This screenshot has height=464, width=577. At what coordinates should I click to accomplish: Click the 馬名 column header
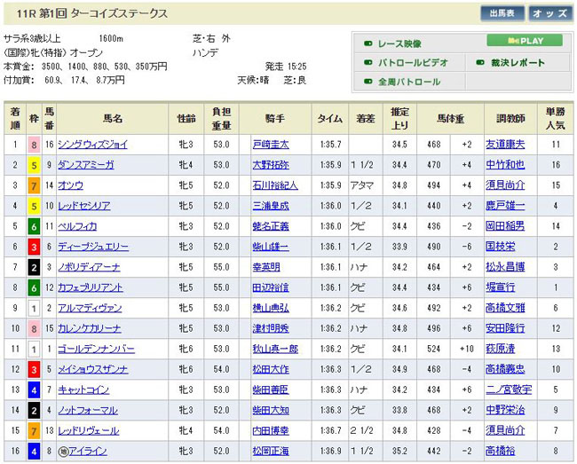113,117
